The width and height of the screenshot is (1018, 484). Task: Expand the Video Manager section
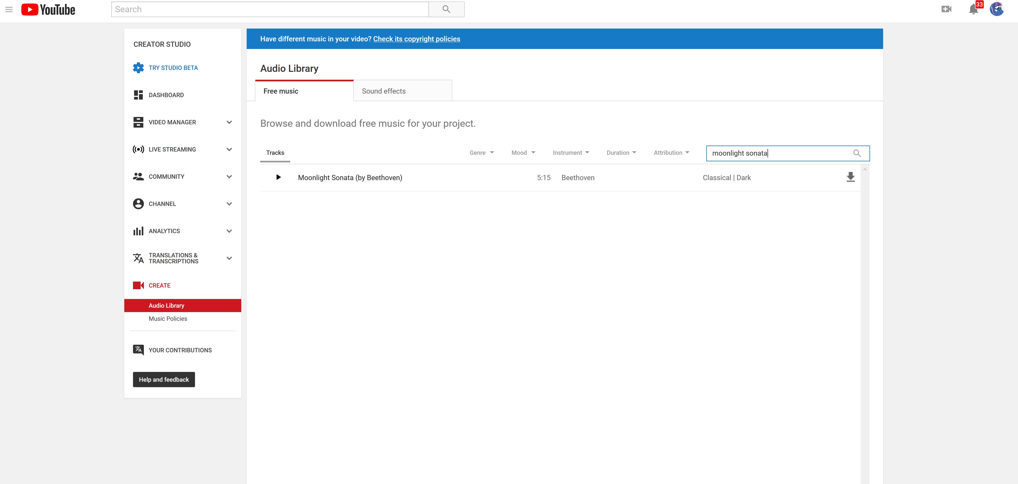click(x=229, y=122)
